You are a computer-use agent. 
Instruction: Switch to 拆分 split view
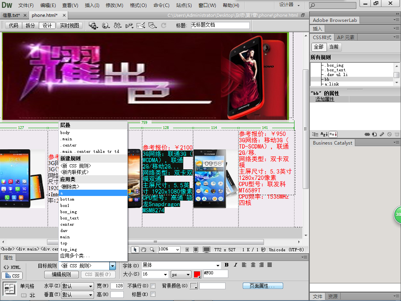(x=30, y=25)
